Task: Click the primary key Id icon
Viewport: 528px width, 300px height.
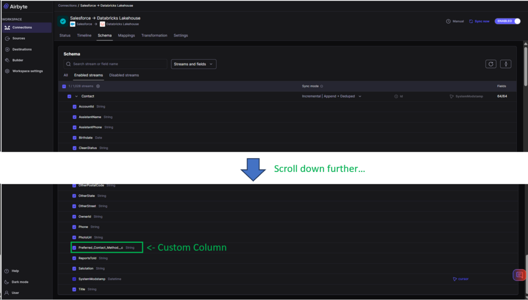Action: (396, 96)
